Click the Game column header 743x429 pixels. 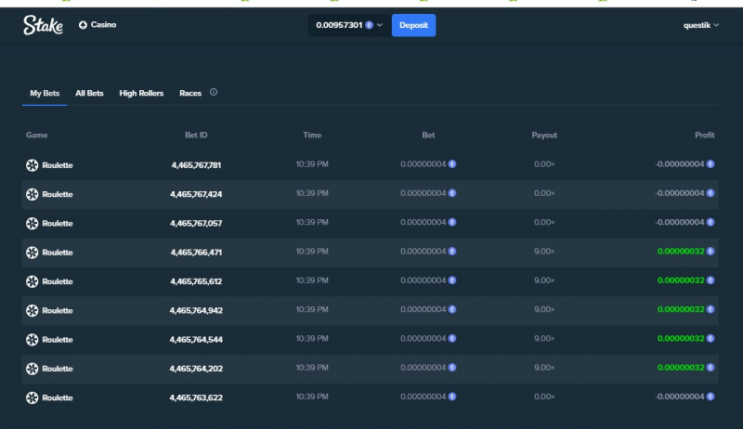tap(36, 135)
